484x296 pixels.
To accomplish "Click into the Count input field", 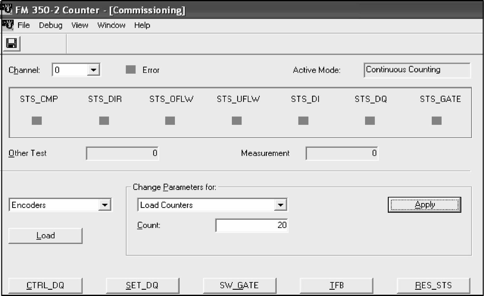I will (251, 225).
